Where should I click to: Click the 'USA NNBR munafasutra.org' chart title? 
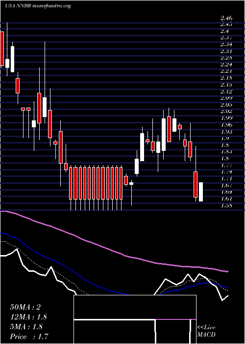click(x=38, y=6)
